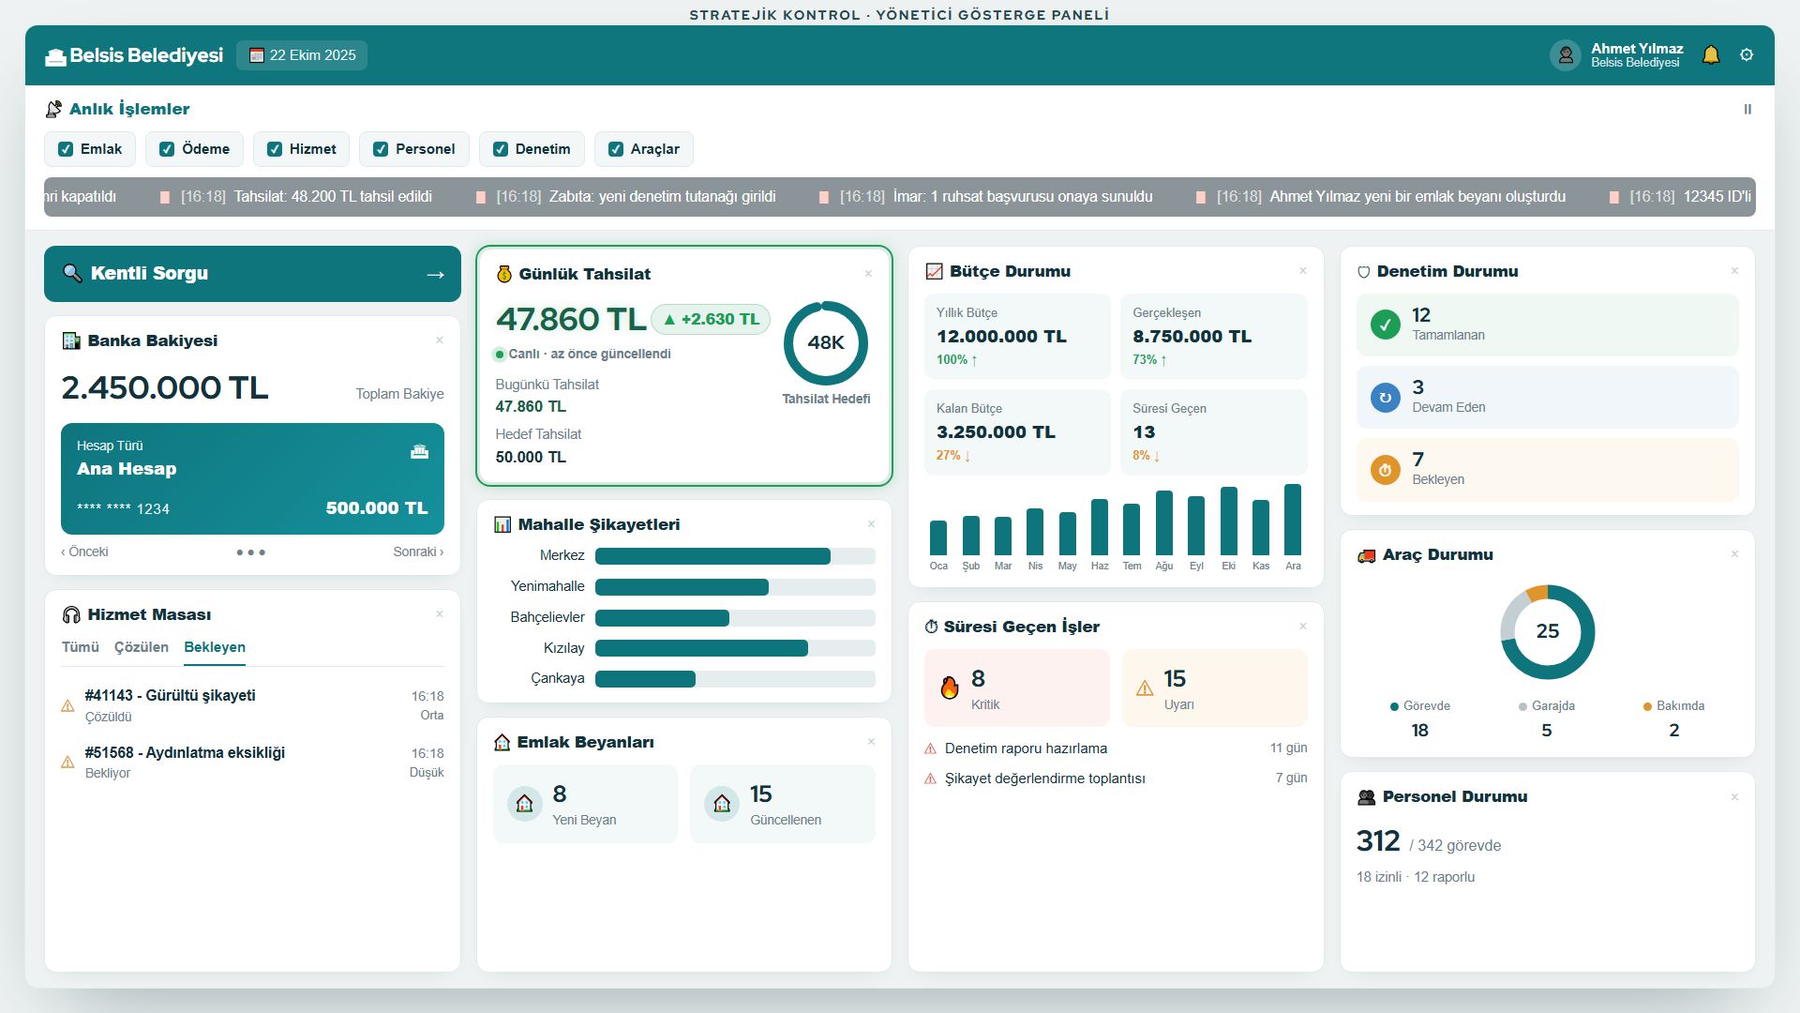Click the Kentli Sorgu search icon

pyautogui.click(x=72, y=273)
